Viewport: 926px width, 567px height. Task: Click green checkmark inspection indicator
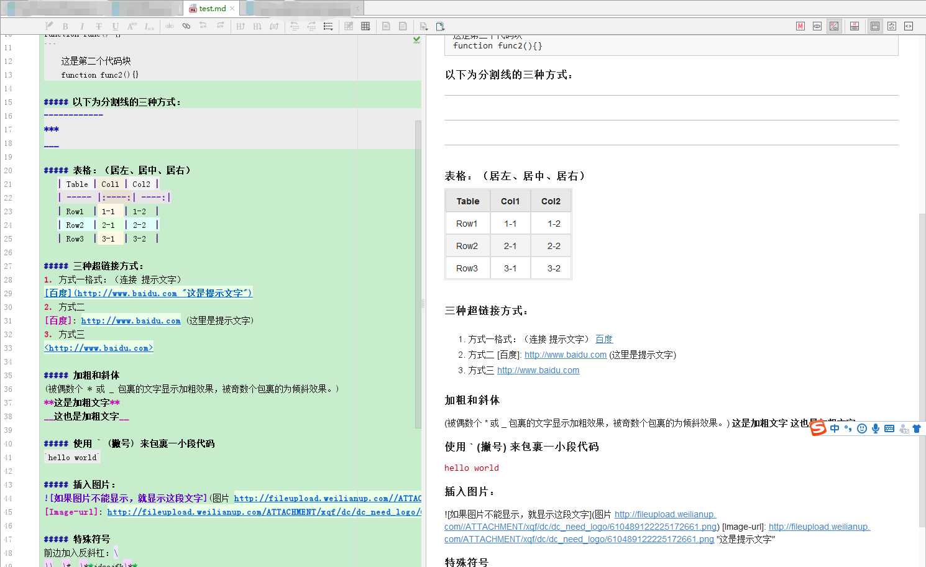tap(416, 39)
